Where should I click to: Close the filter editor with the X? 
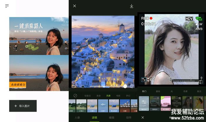tap(74, 6)
